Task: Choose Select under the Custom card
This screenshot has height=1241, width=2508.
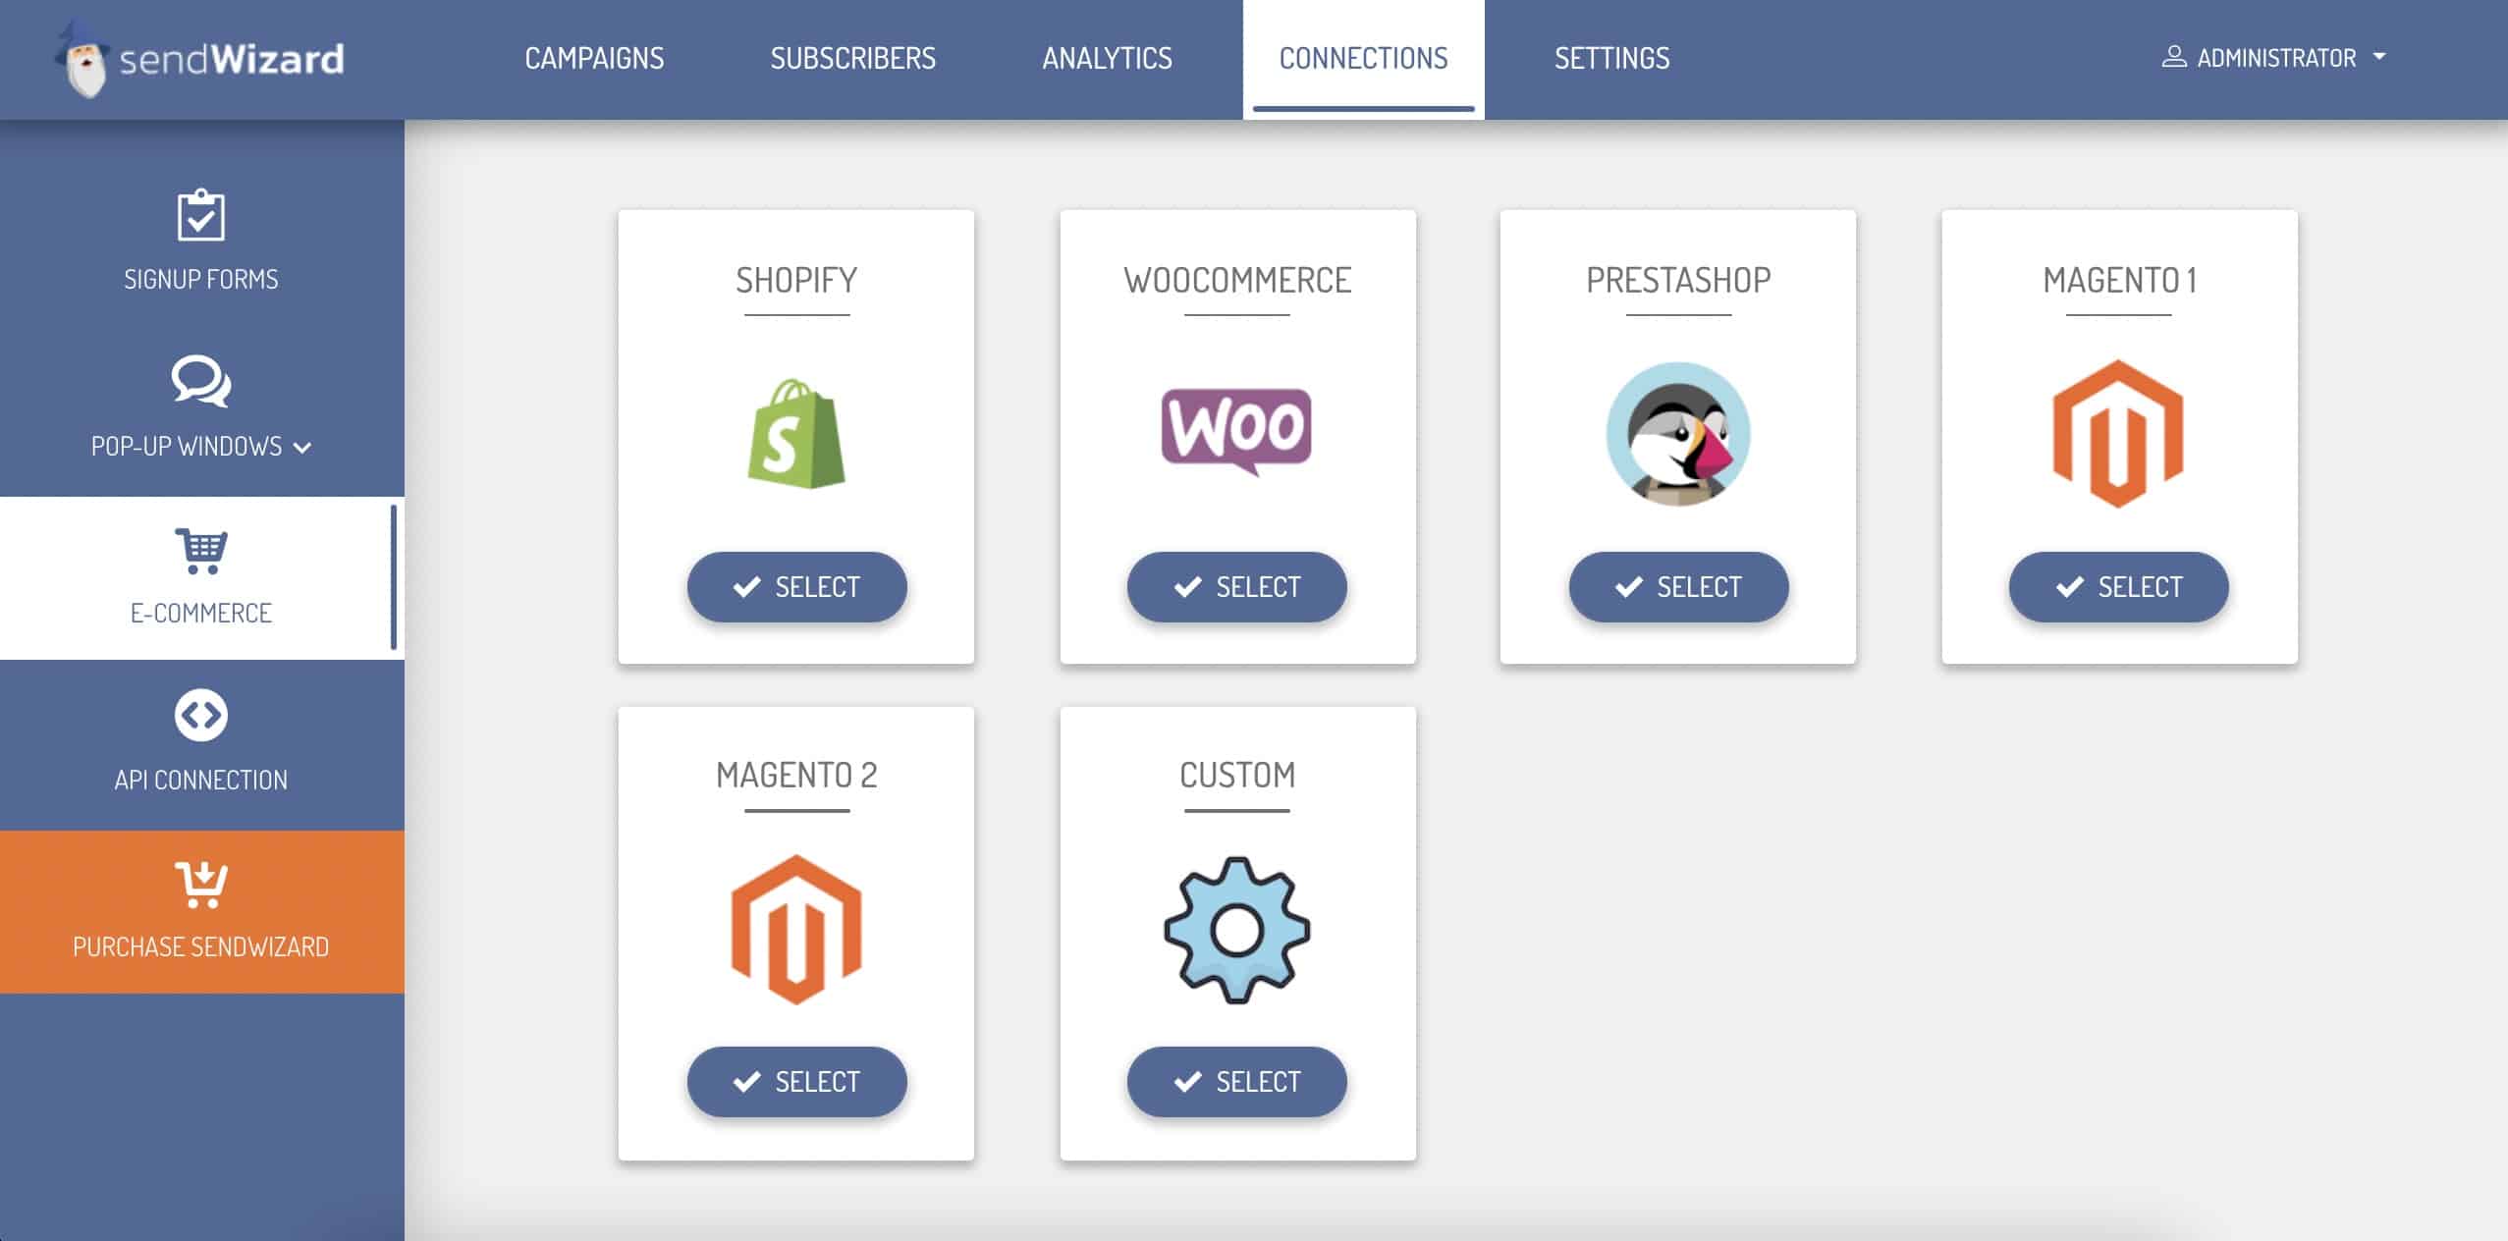Action: pyautogui.click(x=1236, y=1082)
